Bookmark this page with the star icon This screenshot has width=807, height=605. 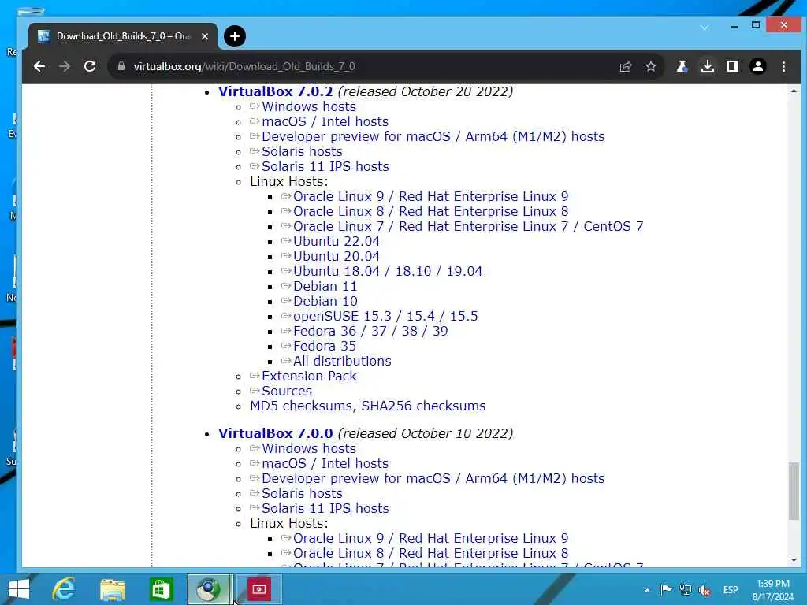650,66
